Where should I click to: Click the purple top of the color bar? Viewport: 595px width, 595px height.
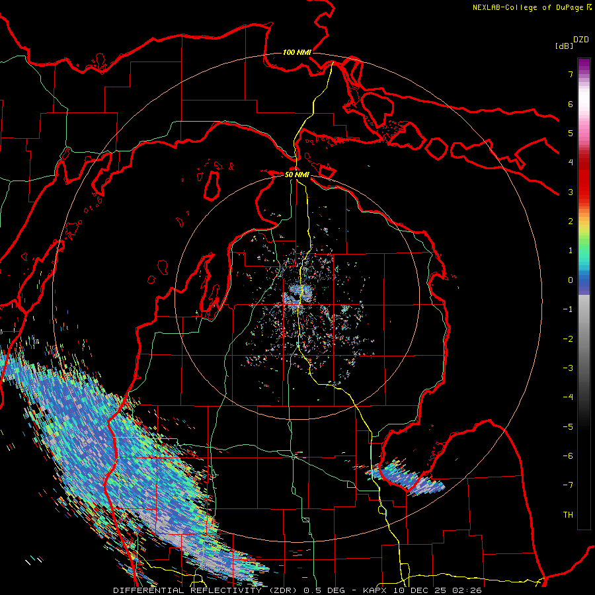(584, 65)
